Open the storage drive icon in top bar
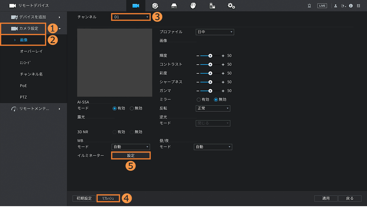This screenshot has height=213, width=367. click(x=174, y=6)
